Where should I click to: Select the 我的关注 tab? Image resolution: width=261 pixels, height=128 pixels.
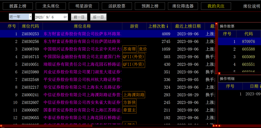(x=216, y=6)
